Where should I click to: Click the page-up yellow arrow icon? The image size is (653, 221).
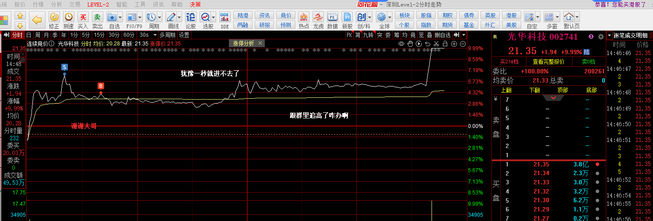(x=21, y=15)
